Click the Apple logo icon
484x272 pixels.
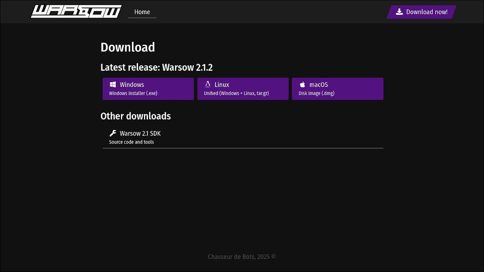tap(302, 85)
